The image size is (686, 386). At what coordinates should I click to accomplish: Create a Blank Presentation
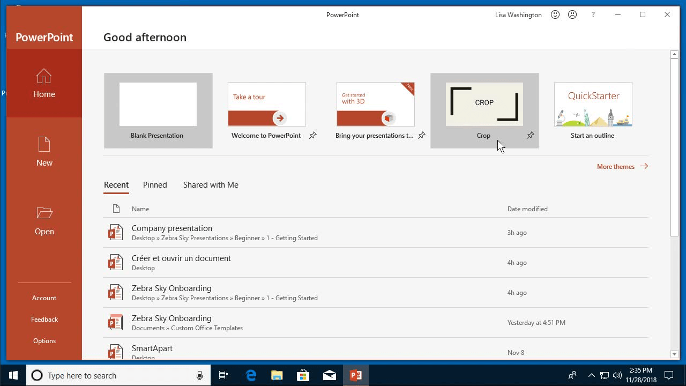tap(157, 105)
